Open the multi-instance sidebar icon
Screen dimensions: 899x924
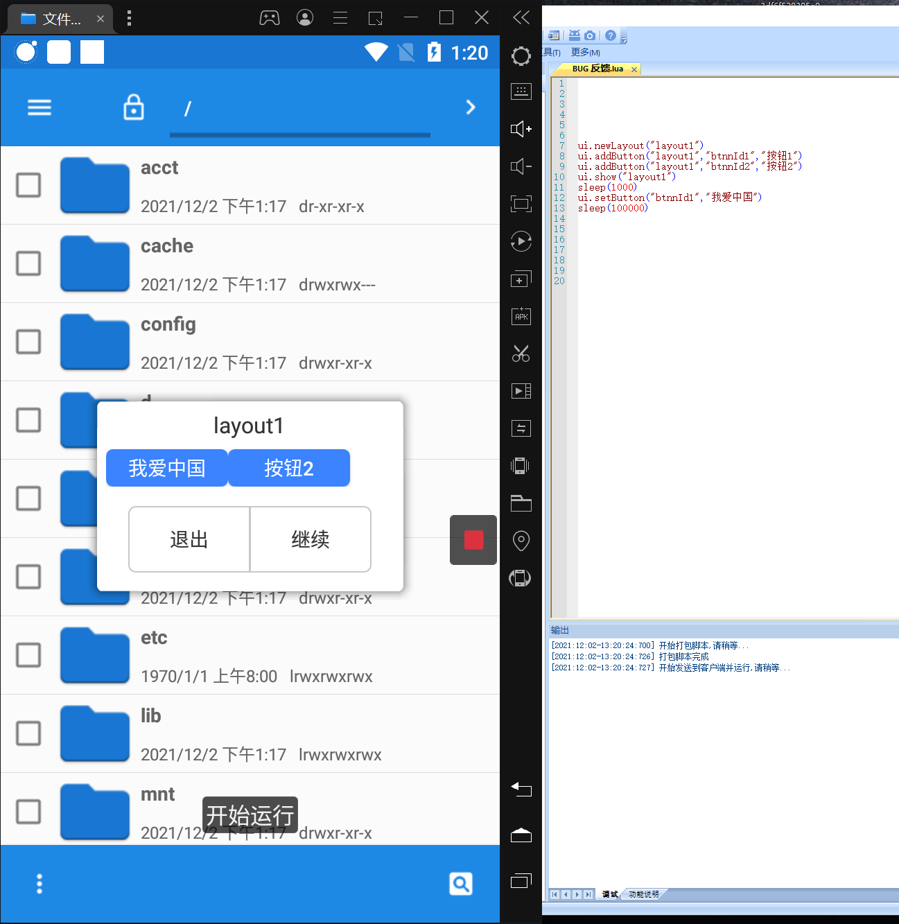click(x=521, y=279)
